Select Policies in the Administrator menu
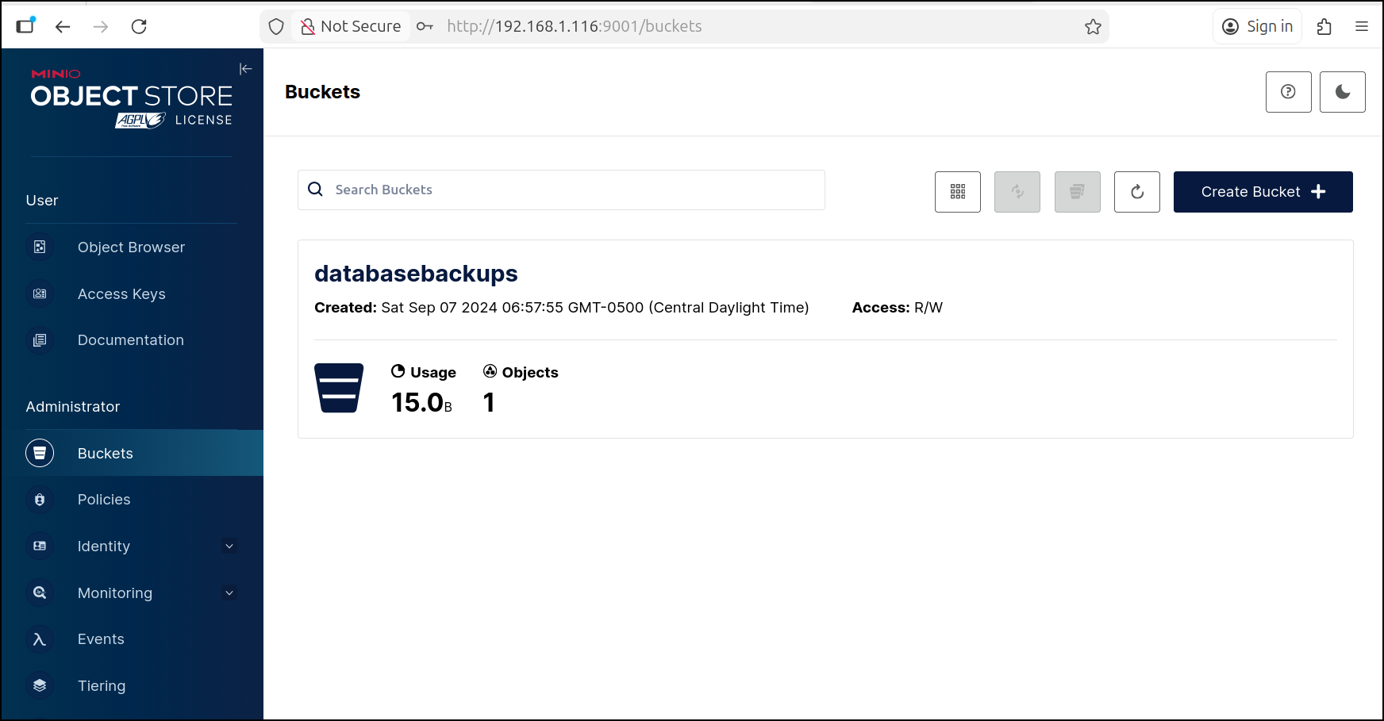 pyautogui.click(x=104, y=500)
